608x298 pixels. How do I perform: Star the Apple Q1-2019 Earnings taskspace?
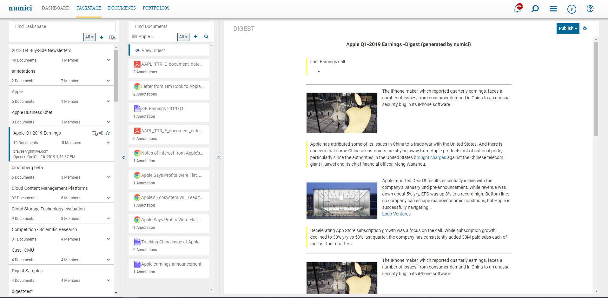(108, 133)
